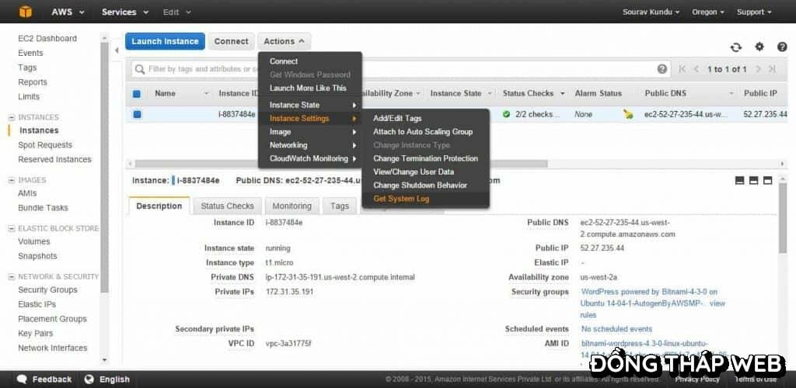Open Spot Requests in sidebar
This screenshot has width=796, height=388.
45,145
